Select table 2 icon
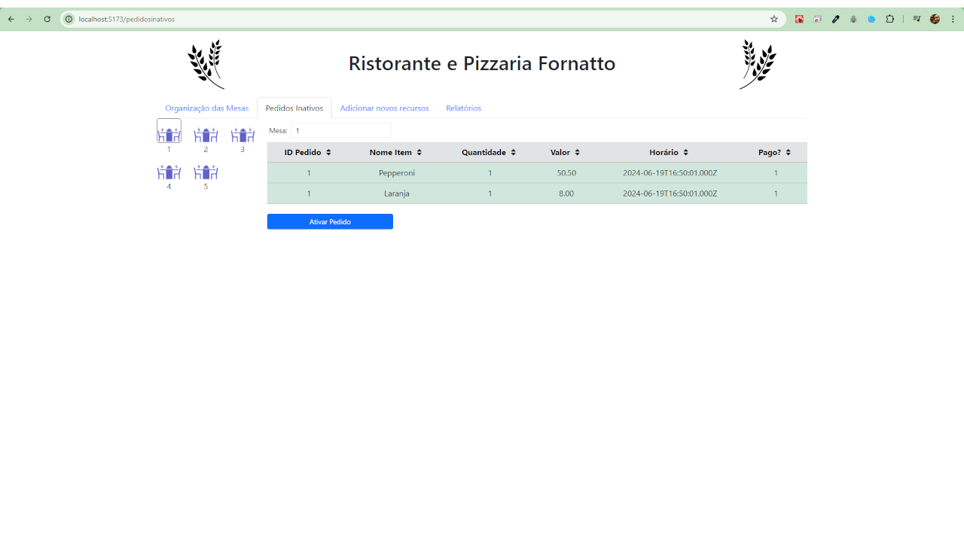This screenshot has width=964, height=542. point(206,134)
